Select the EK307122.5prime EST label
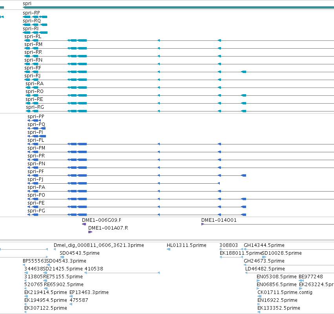Viewport: 334px width, 314px height. 46,308
